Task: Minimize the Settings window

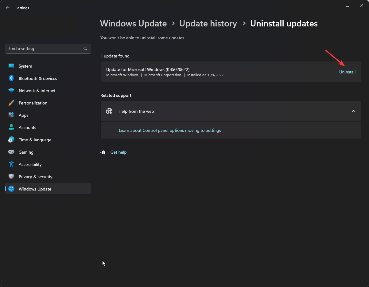Action: coord(333,5)
